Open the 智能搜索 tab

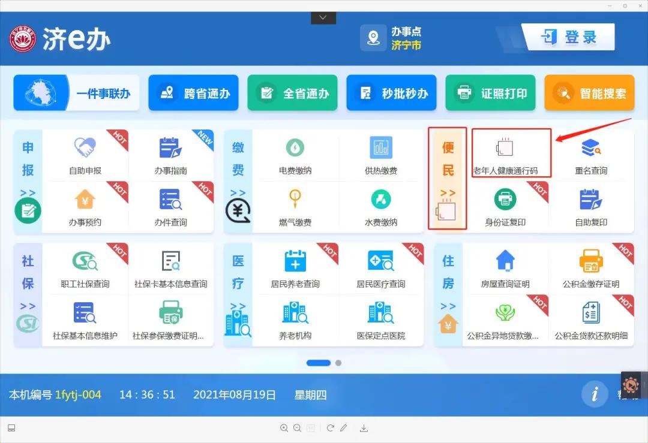[x=589, y=93]
